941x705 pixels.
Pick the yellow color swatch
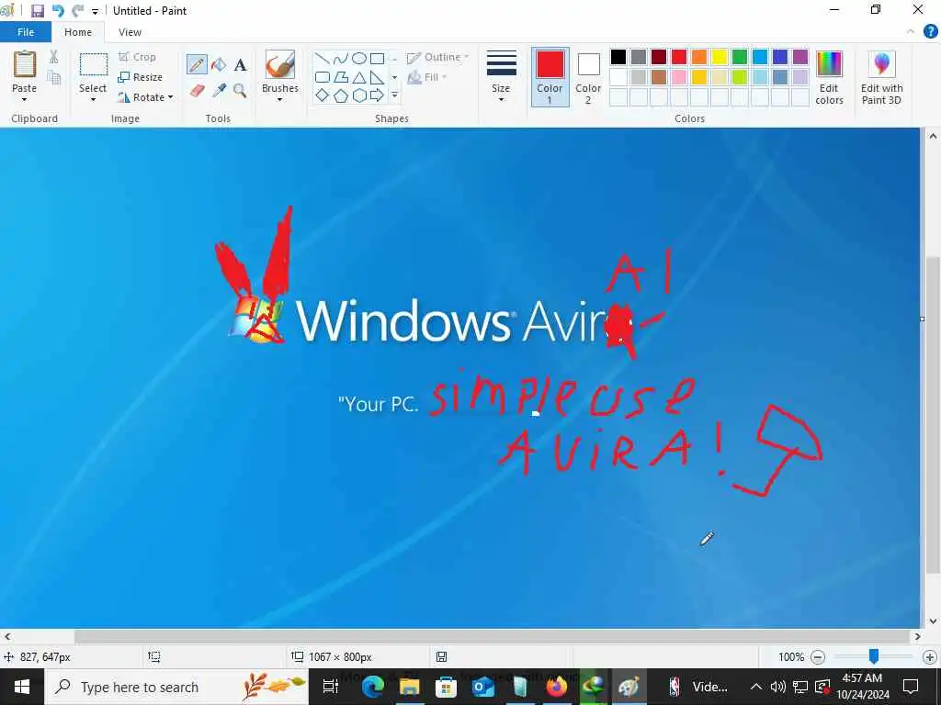[720, 57]
